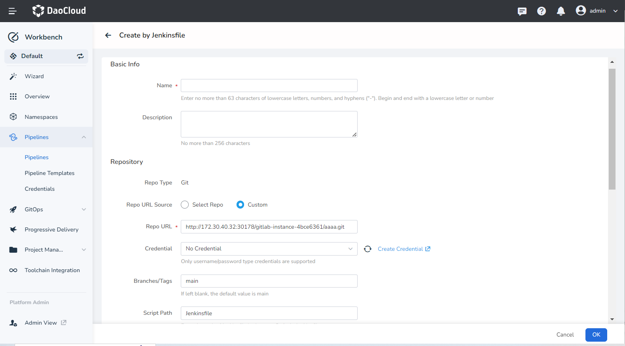Select the Select Repo radio option
625x346 pixels.
(185, 205)
